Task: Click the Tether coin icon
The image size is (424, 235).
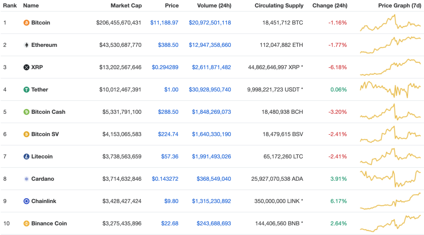Action: point(26,90)
